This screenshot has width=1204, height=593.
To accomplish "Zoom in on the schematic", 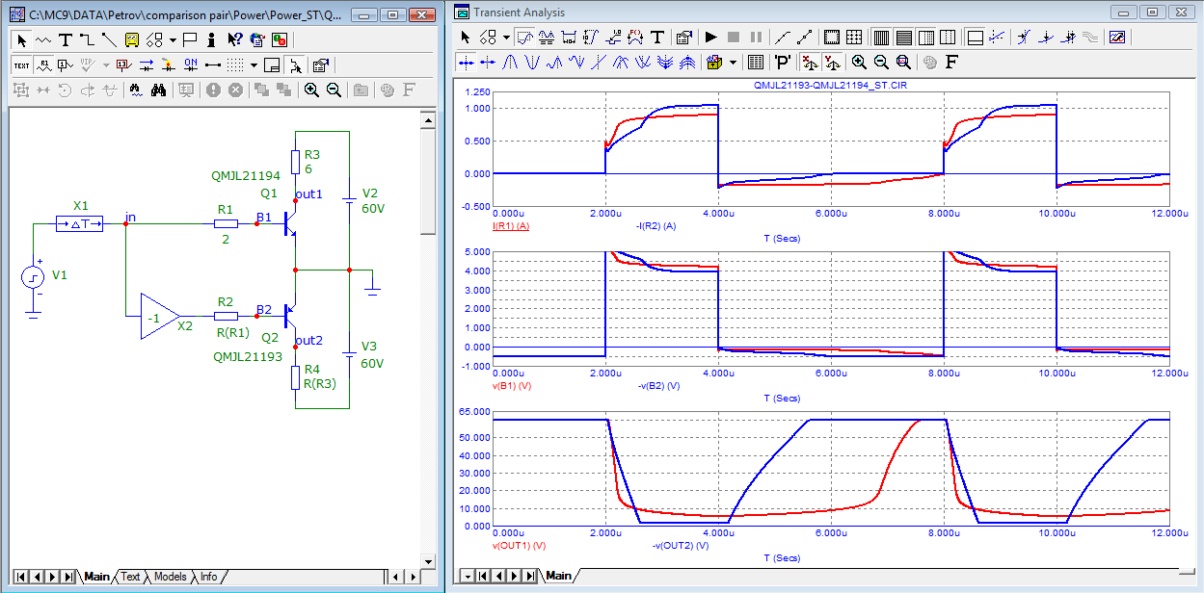I will coord(311,90).
